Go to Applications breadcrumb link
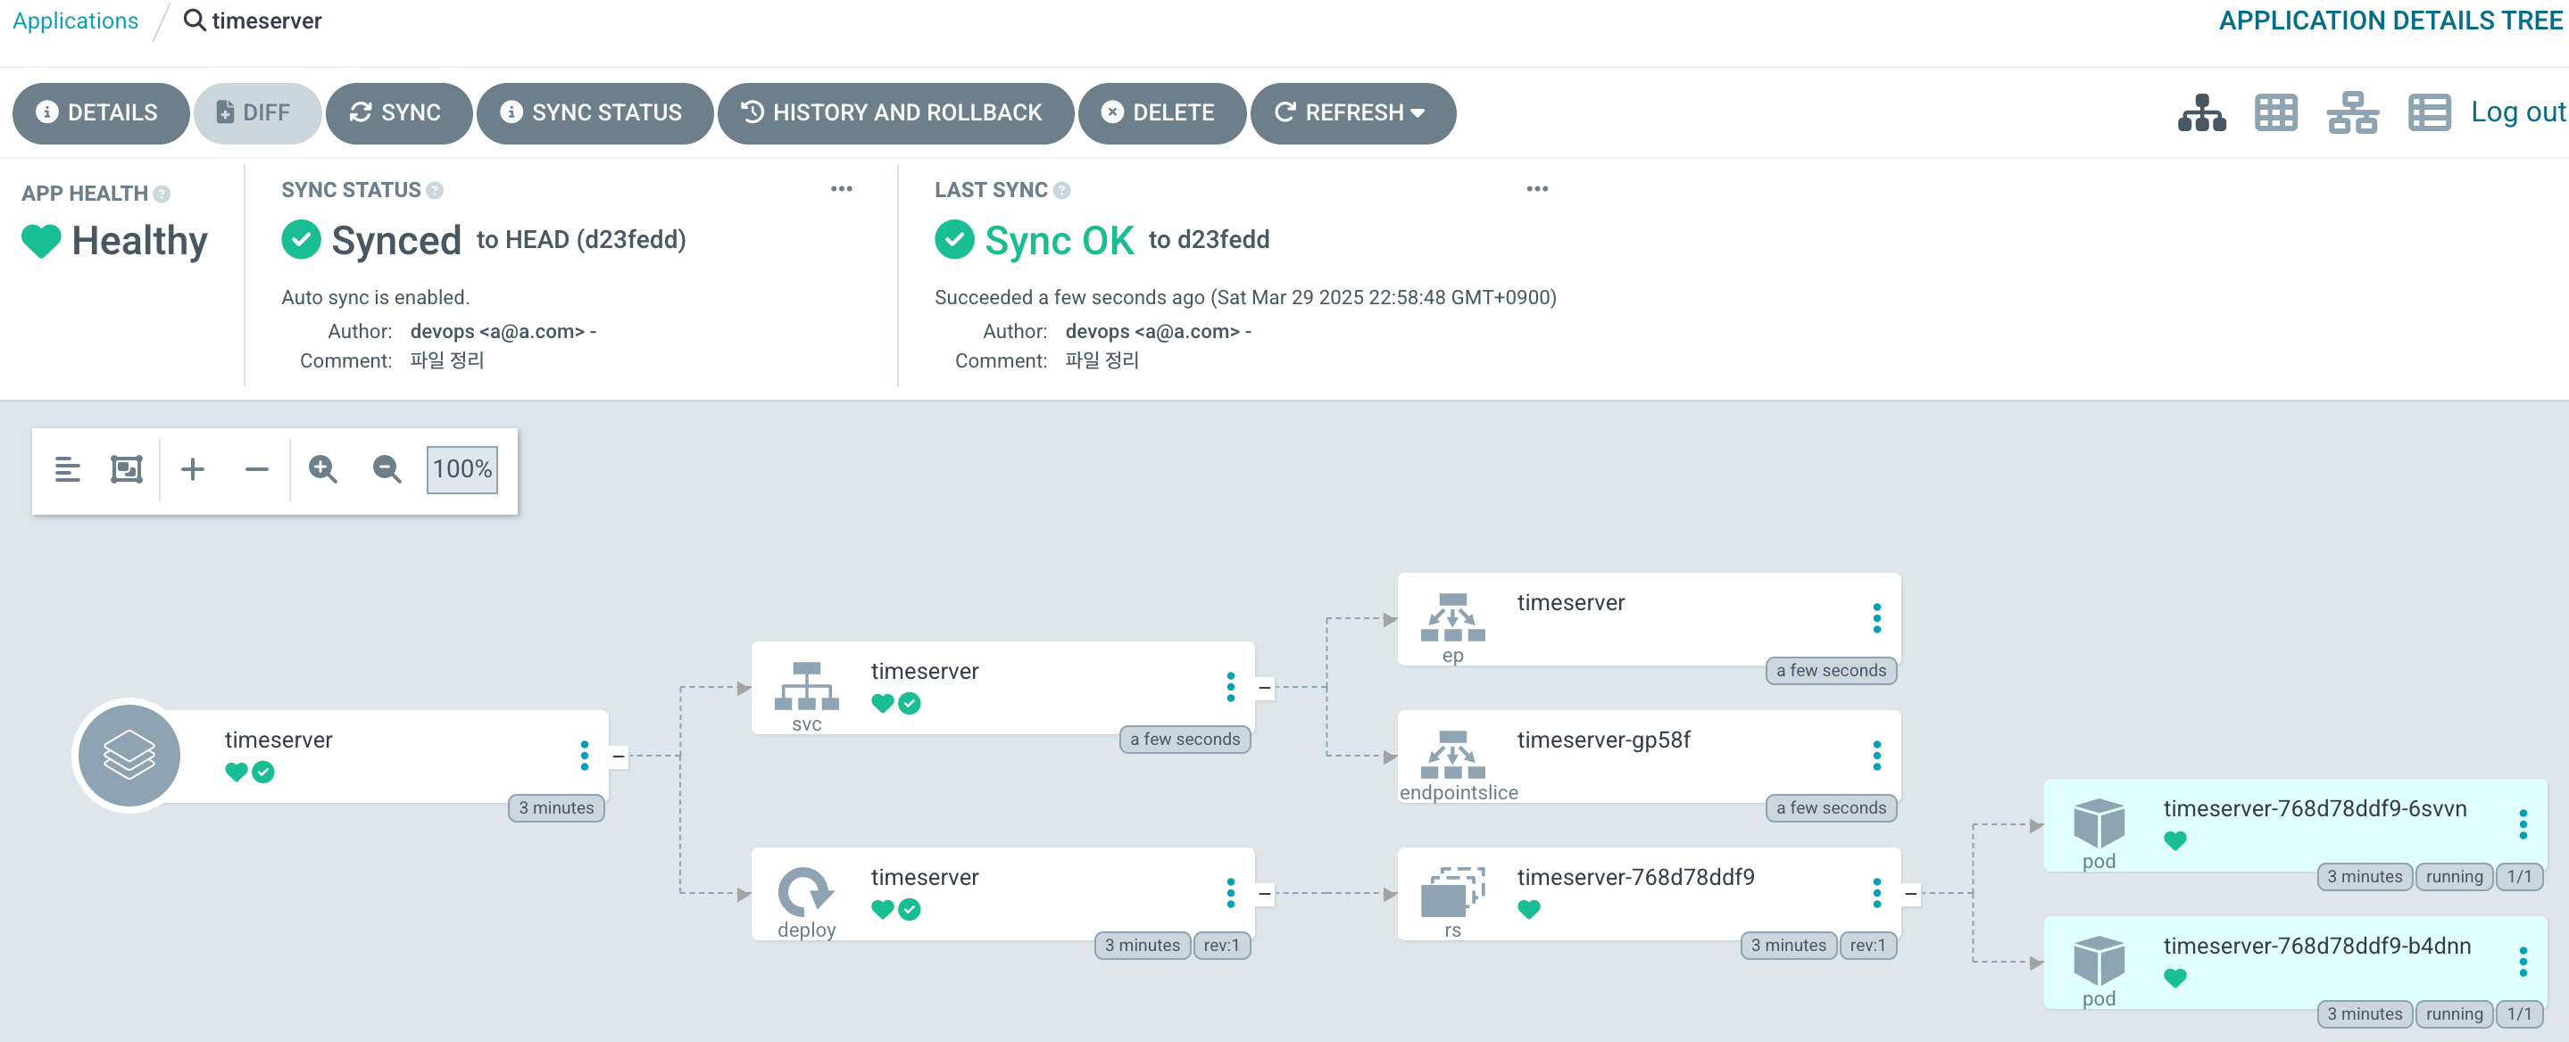The width and height of the screenshot is (2569, 1042). click(x=75, y=20)
